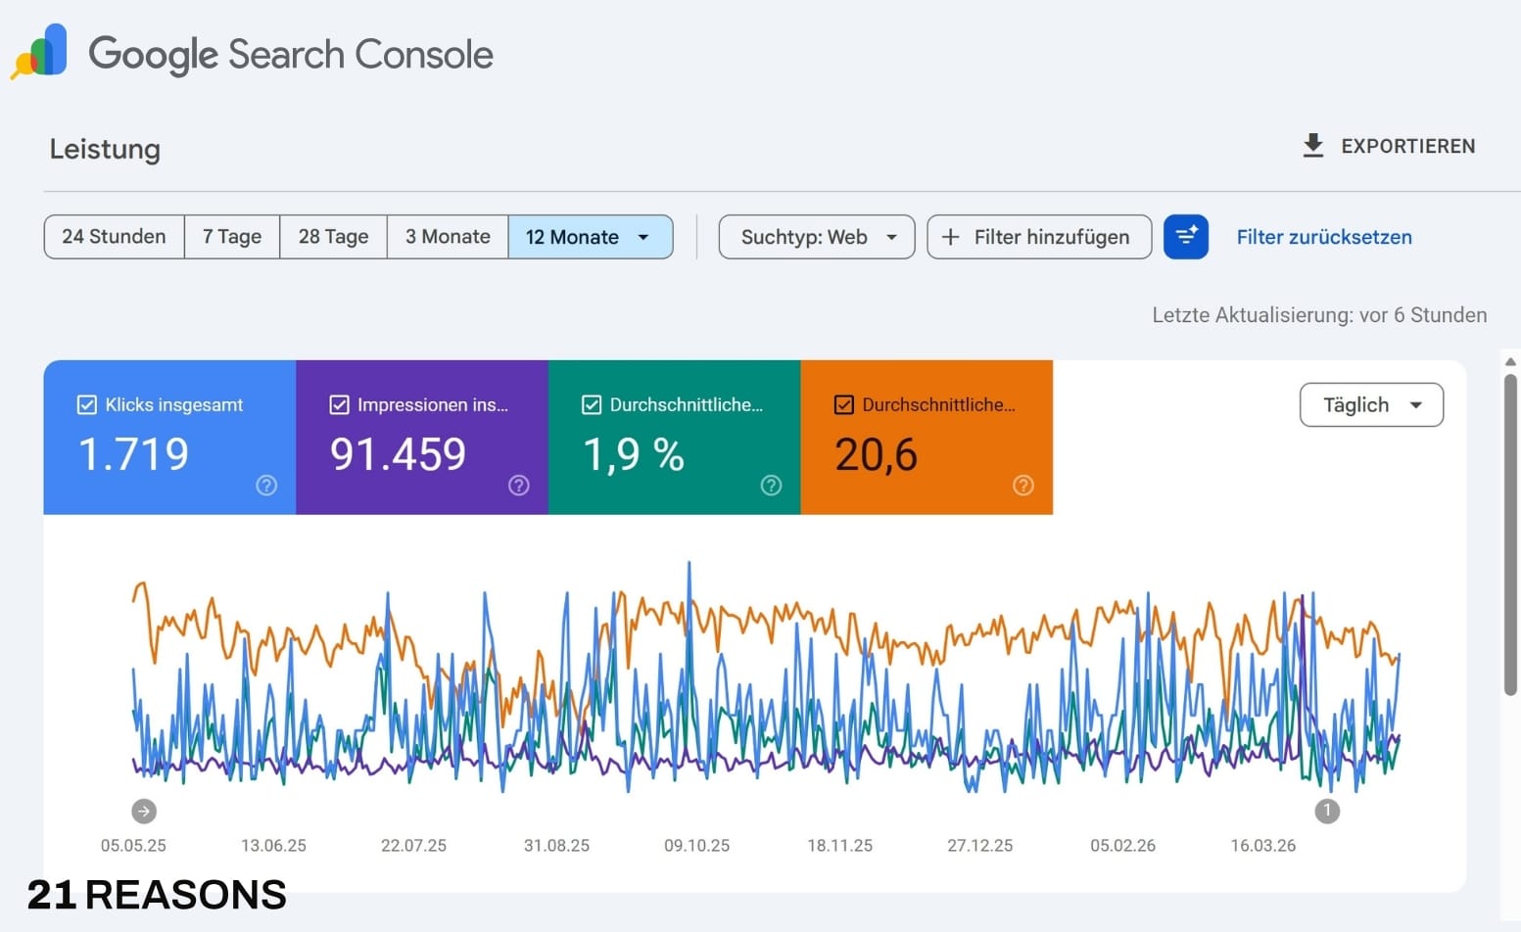1521x932 pixels.
Task: Open the blue filter options icon button
Action: coord(1186,237)
